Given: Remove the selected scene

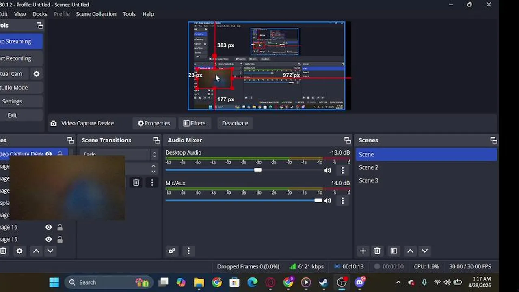Looking at the screenshot, I should point(377,251).
